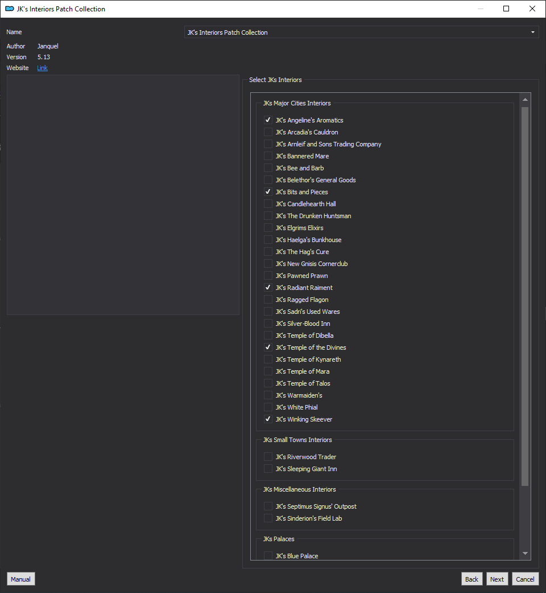Image resolution: width=546 pixels, height=593 pixels.
Task: Open the Name dropdown arrow
Action: pos(533,32)
